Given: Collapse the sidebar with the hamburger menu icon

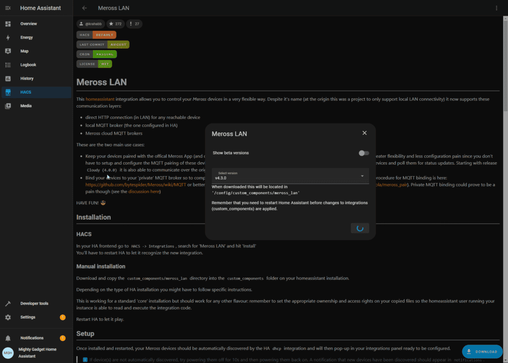Looking at the screenshot, I should (8, 8).
